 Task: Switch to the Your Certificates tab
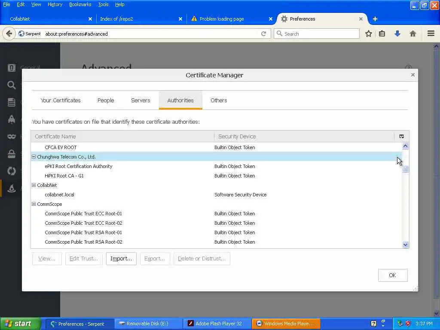point(61,100)
